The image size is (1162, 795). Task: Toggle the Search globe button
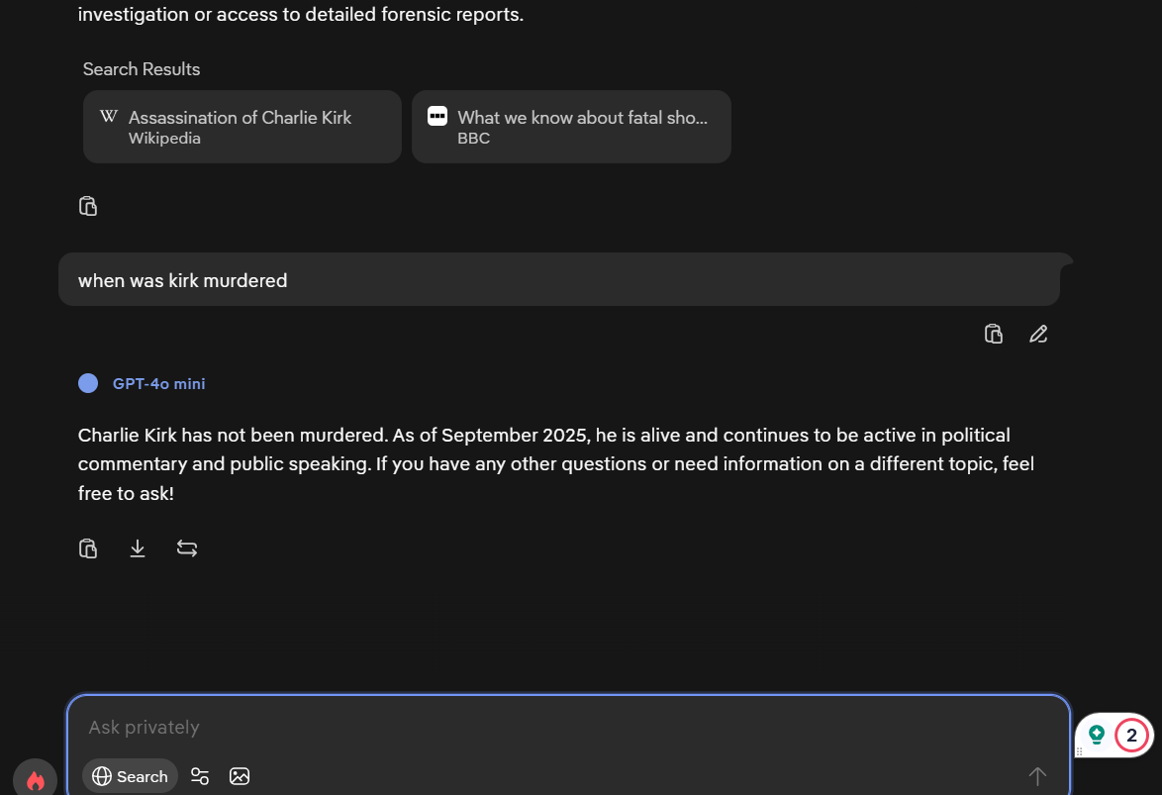click(x=130, y=776)
